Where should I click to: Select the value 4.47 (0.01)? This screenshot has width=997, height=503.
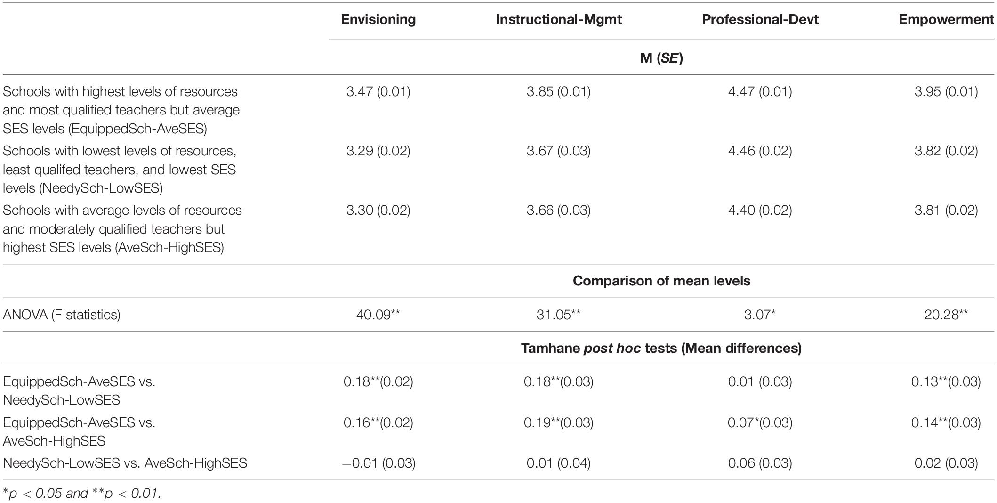click(x=760, y=91)
